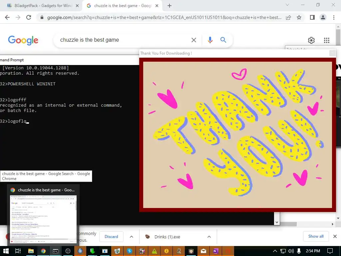Open Chrome three-dot menu
The height and width of the screenshot is (256, 341).
point(334,17)
